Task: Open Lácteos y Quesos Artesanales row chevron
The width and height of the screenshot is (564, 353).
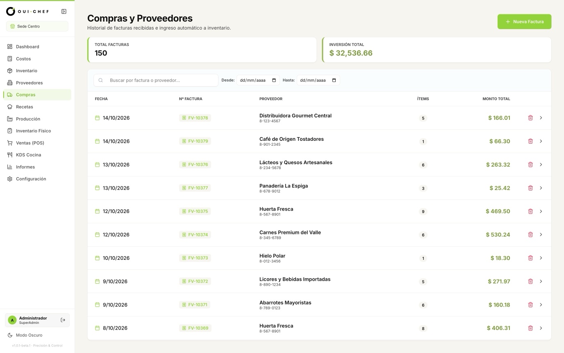Action: point(541,165)
